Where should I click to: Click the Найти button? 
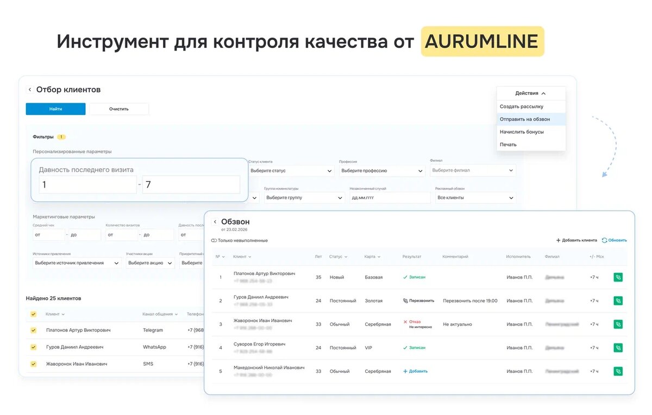tap(55, 109)
